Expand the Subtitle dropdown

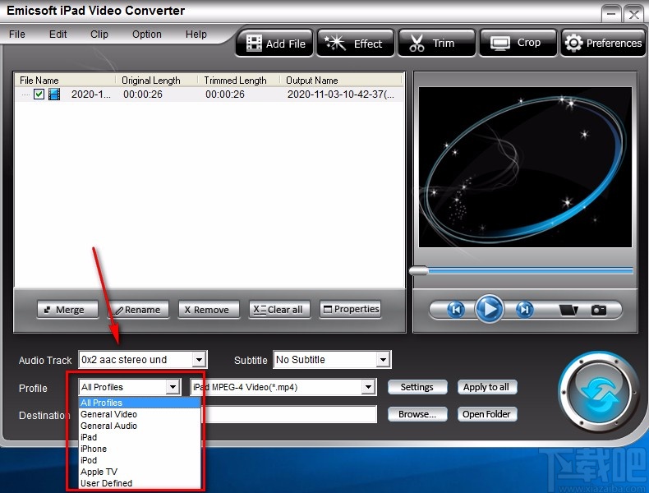tap(384, 360)
